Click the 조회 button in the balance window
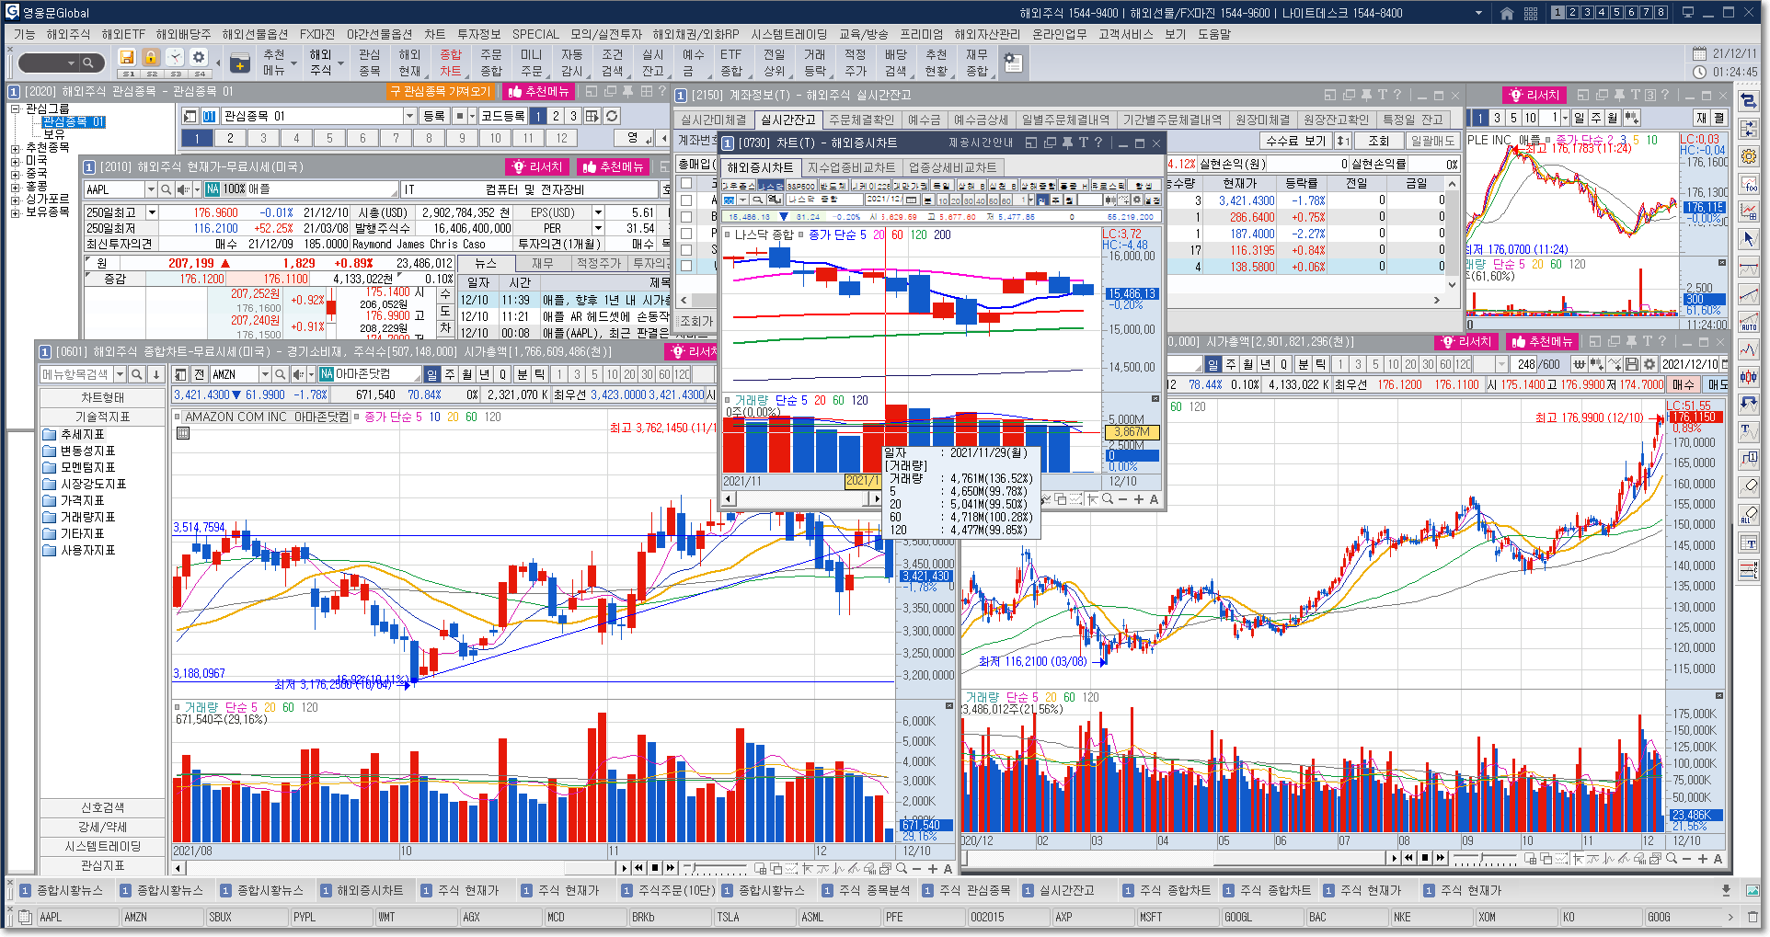Screen dimensions: 1770x937 [1378, 141]
